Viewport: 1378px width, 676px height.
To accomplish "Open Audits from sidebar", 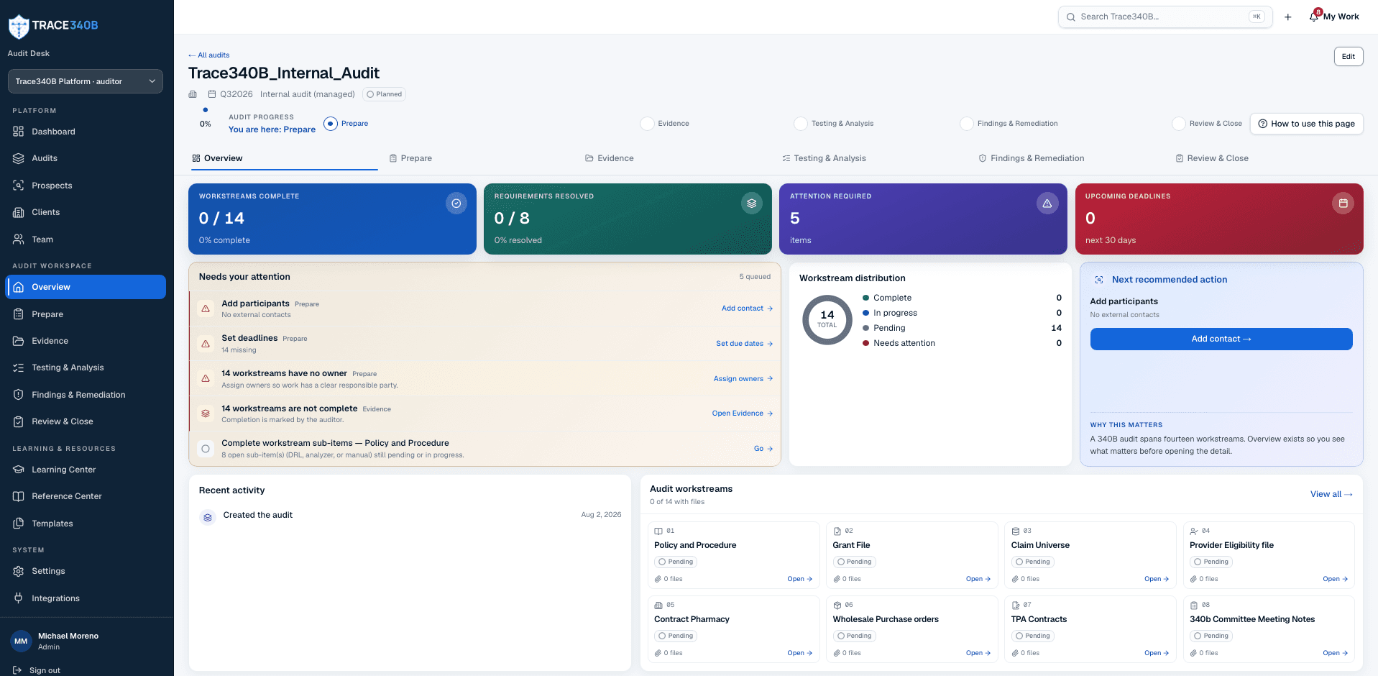I will (86, 158).
